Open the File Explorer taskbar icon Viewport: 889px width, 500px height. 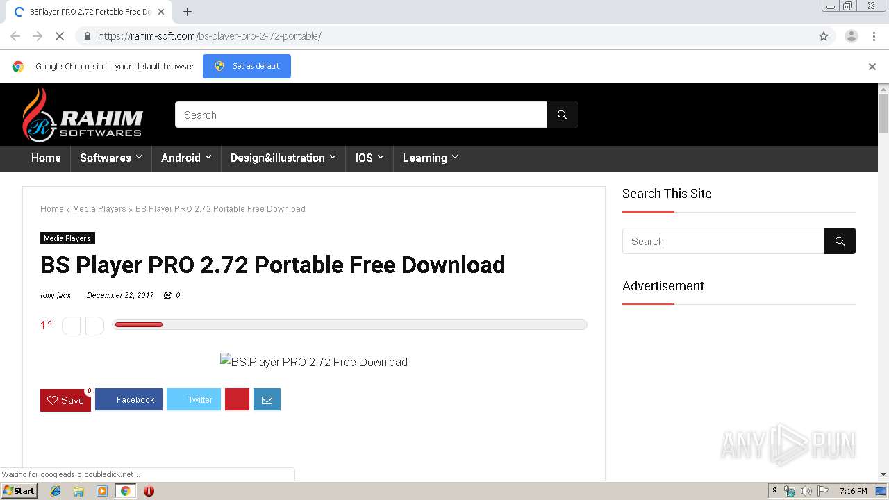click(x=78, y=491)
